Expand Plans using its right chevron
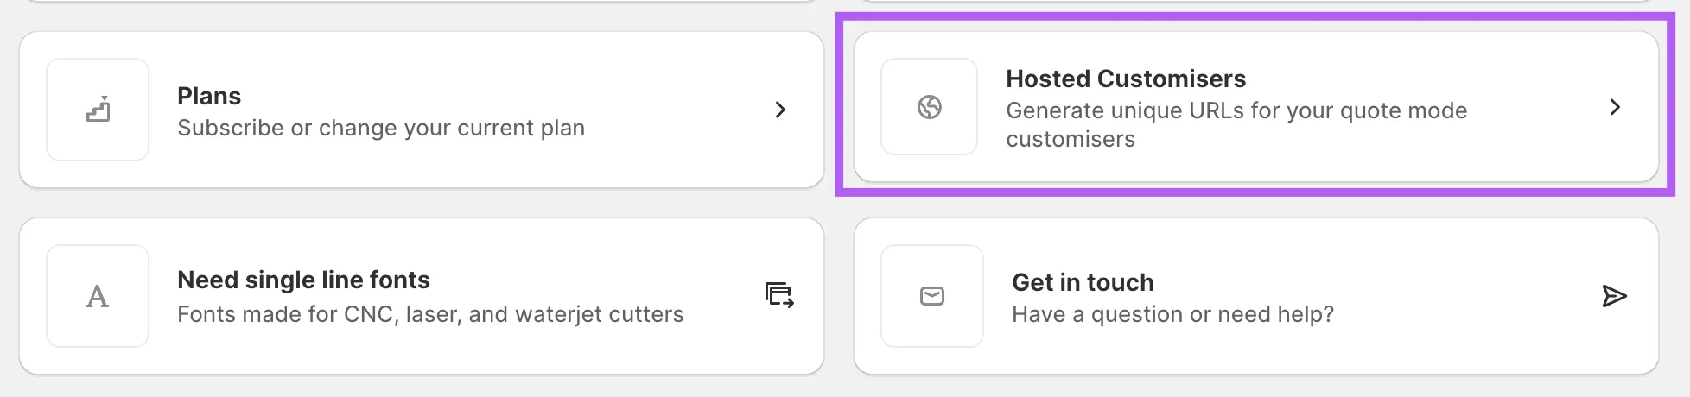This screenshot has width=1690, height=397. coord(780,110)
